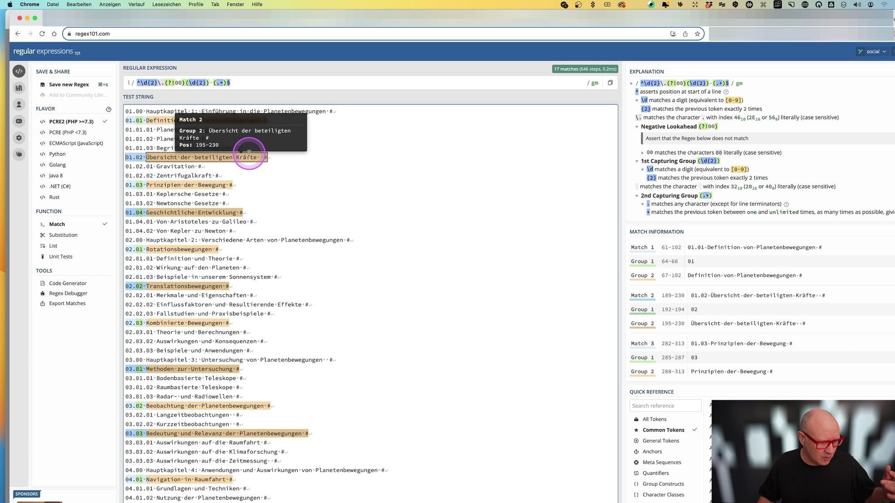The image size is (895, 503).
Task: Open the Lesezeichen menu
Action: point(166,4)
